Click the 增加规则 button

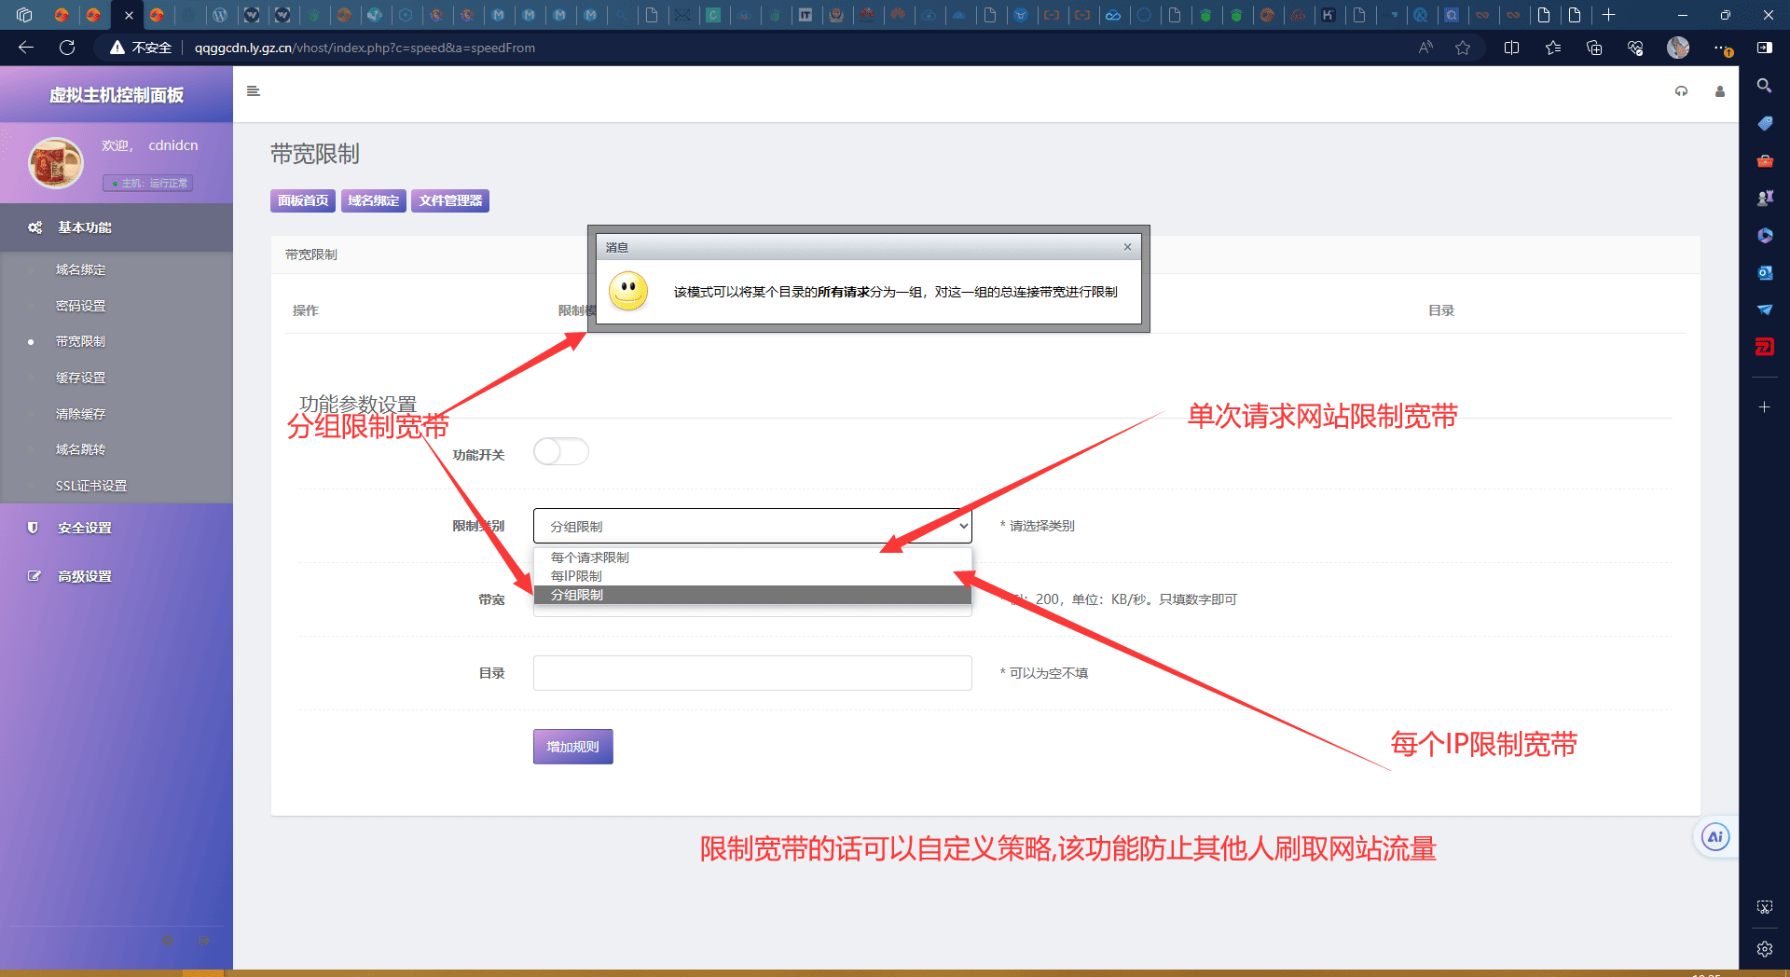[572, 747]
